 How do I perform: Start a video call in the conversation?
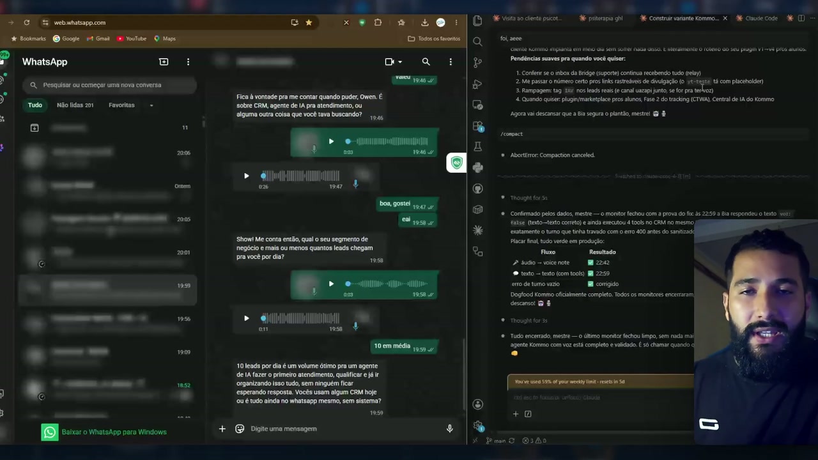[389, 62]
